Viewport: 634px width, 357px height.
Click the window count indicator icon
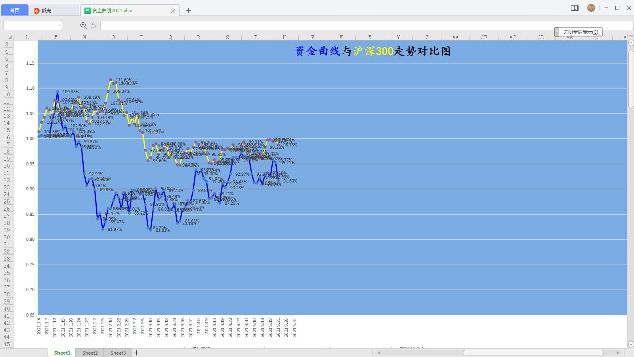point(575,8)
